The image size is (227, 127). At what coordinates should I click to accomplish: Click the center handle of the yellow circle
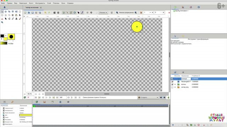click(x=137, y=27)
